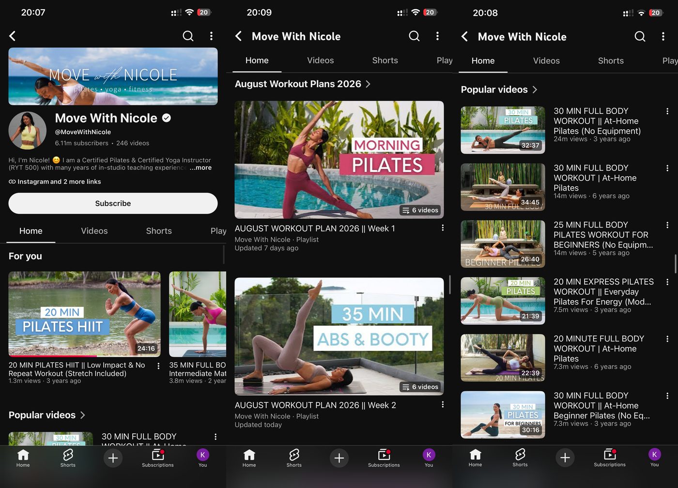Open header three-dot menu on right screen

click(x=663, y=36)
